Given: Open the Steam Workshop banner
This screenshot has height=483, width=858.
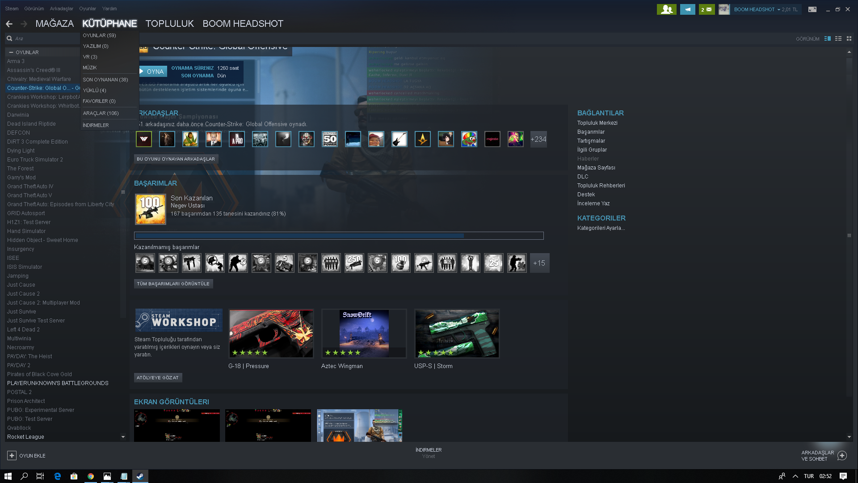Looking at the screenshot, I should (x=179, y=320).
